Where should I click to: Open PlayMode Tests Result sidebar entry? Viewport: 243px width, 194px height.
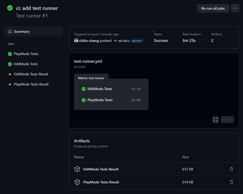[31, 84]
